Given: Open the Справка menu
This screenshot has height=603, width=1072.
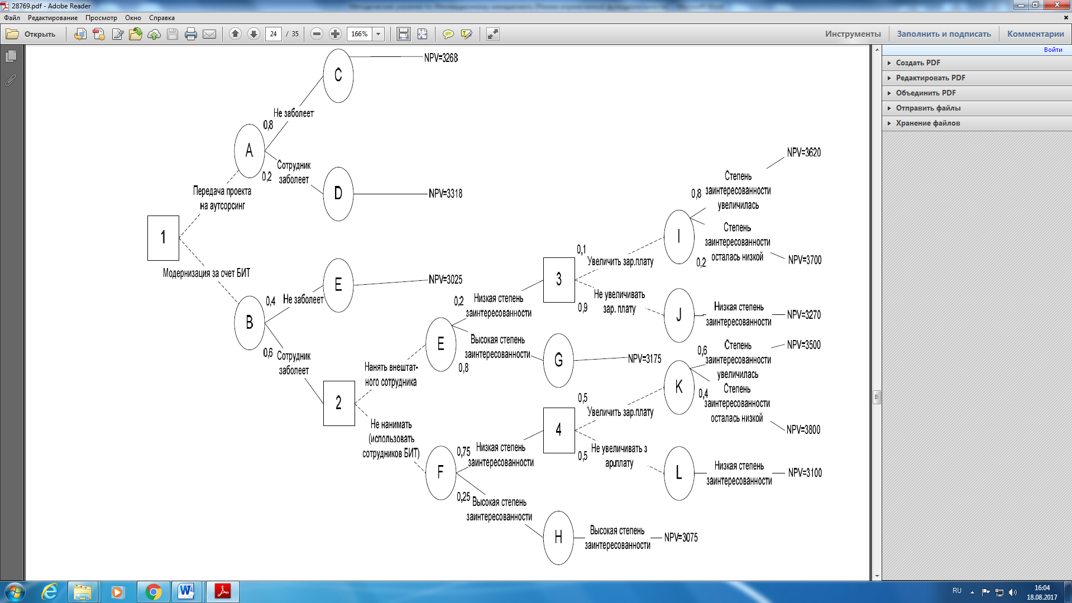Looking at the screenshot, I should 162,18.
